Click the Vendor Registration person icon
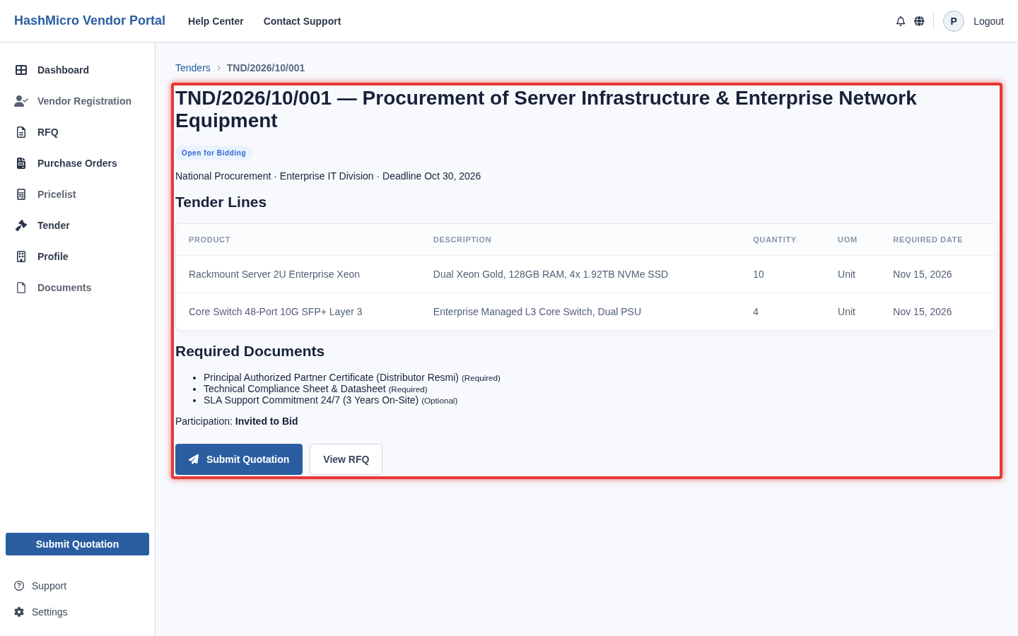Screen dimensions: 1018x636 [x=21, y=101]
